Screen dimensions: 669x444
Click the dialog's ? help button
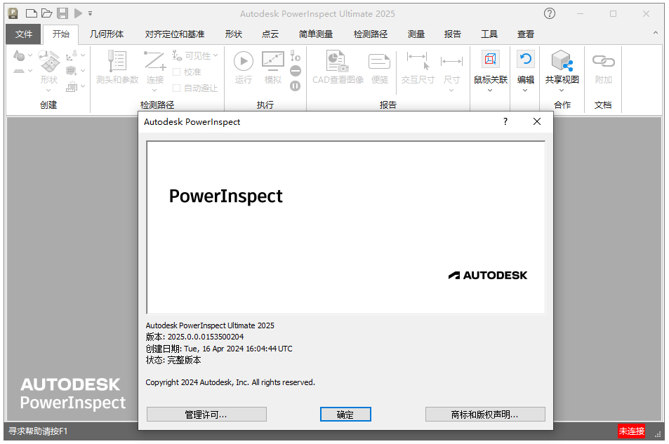tap(505, 121)
